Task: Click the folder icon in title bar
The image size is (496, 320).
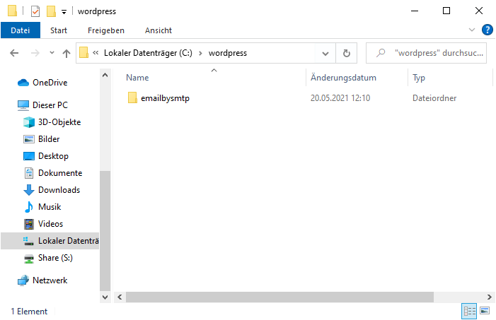Action: click(13, 11)
